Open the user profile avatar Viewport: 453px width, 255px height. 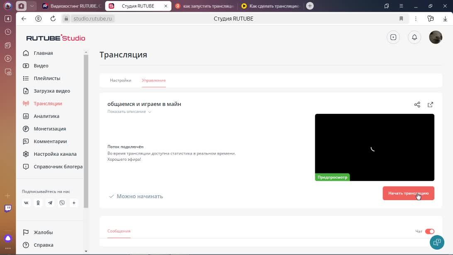(x=436, y=37)
